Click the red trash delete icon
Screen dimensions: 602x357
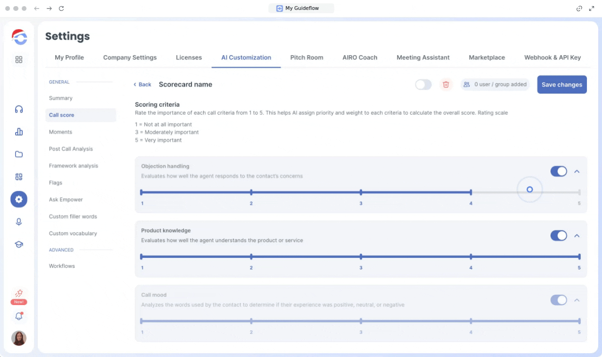point(446,85)
